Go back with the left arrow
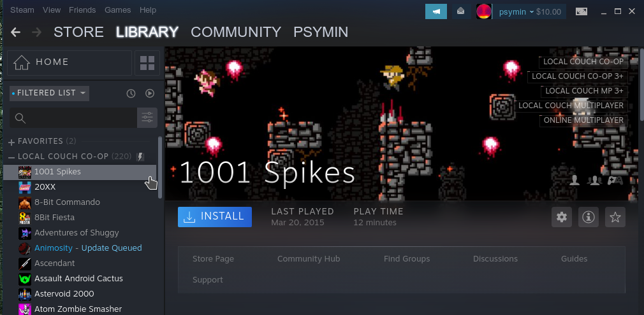Viewport: 644px width, 315px height. coord(15,32)
